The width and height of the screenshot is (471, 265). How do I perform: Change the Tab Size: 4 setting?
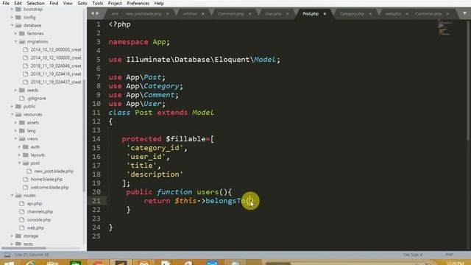412,255
